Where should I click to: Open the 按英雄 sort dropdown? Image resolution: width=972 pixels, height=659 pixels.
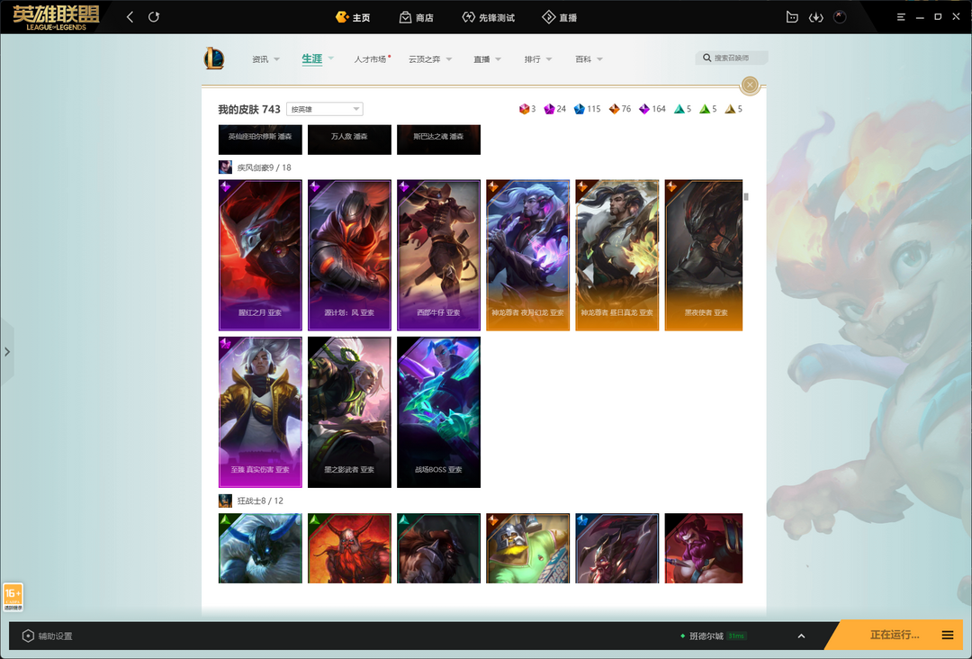tap(325, 109)
